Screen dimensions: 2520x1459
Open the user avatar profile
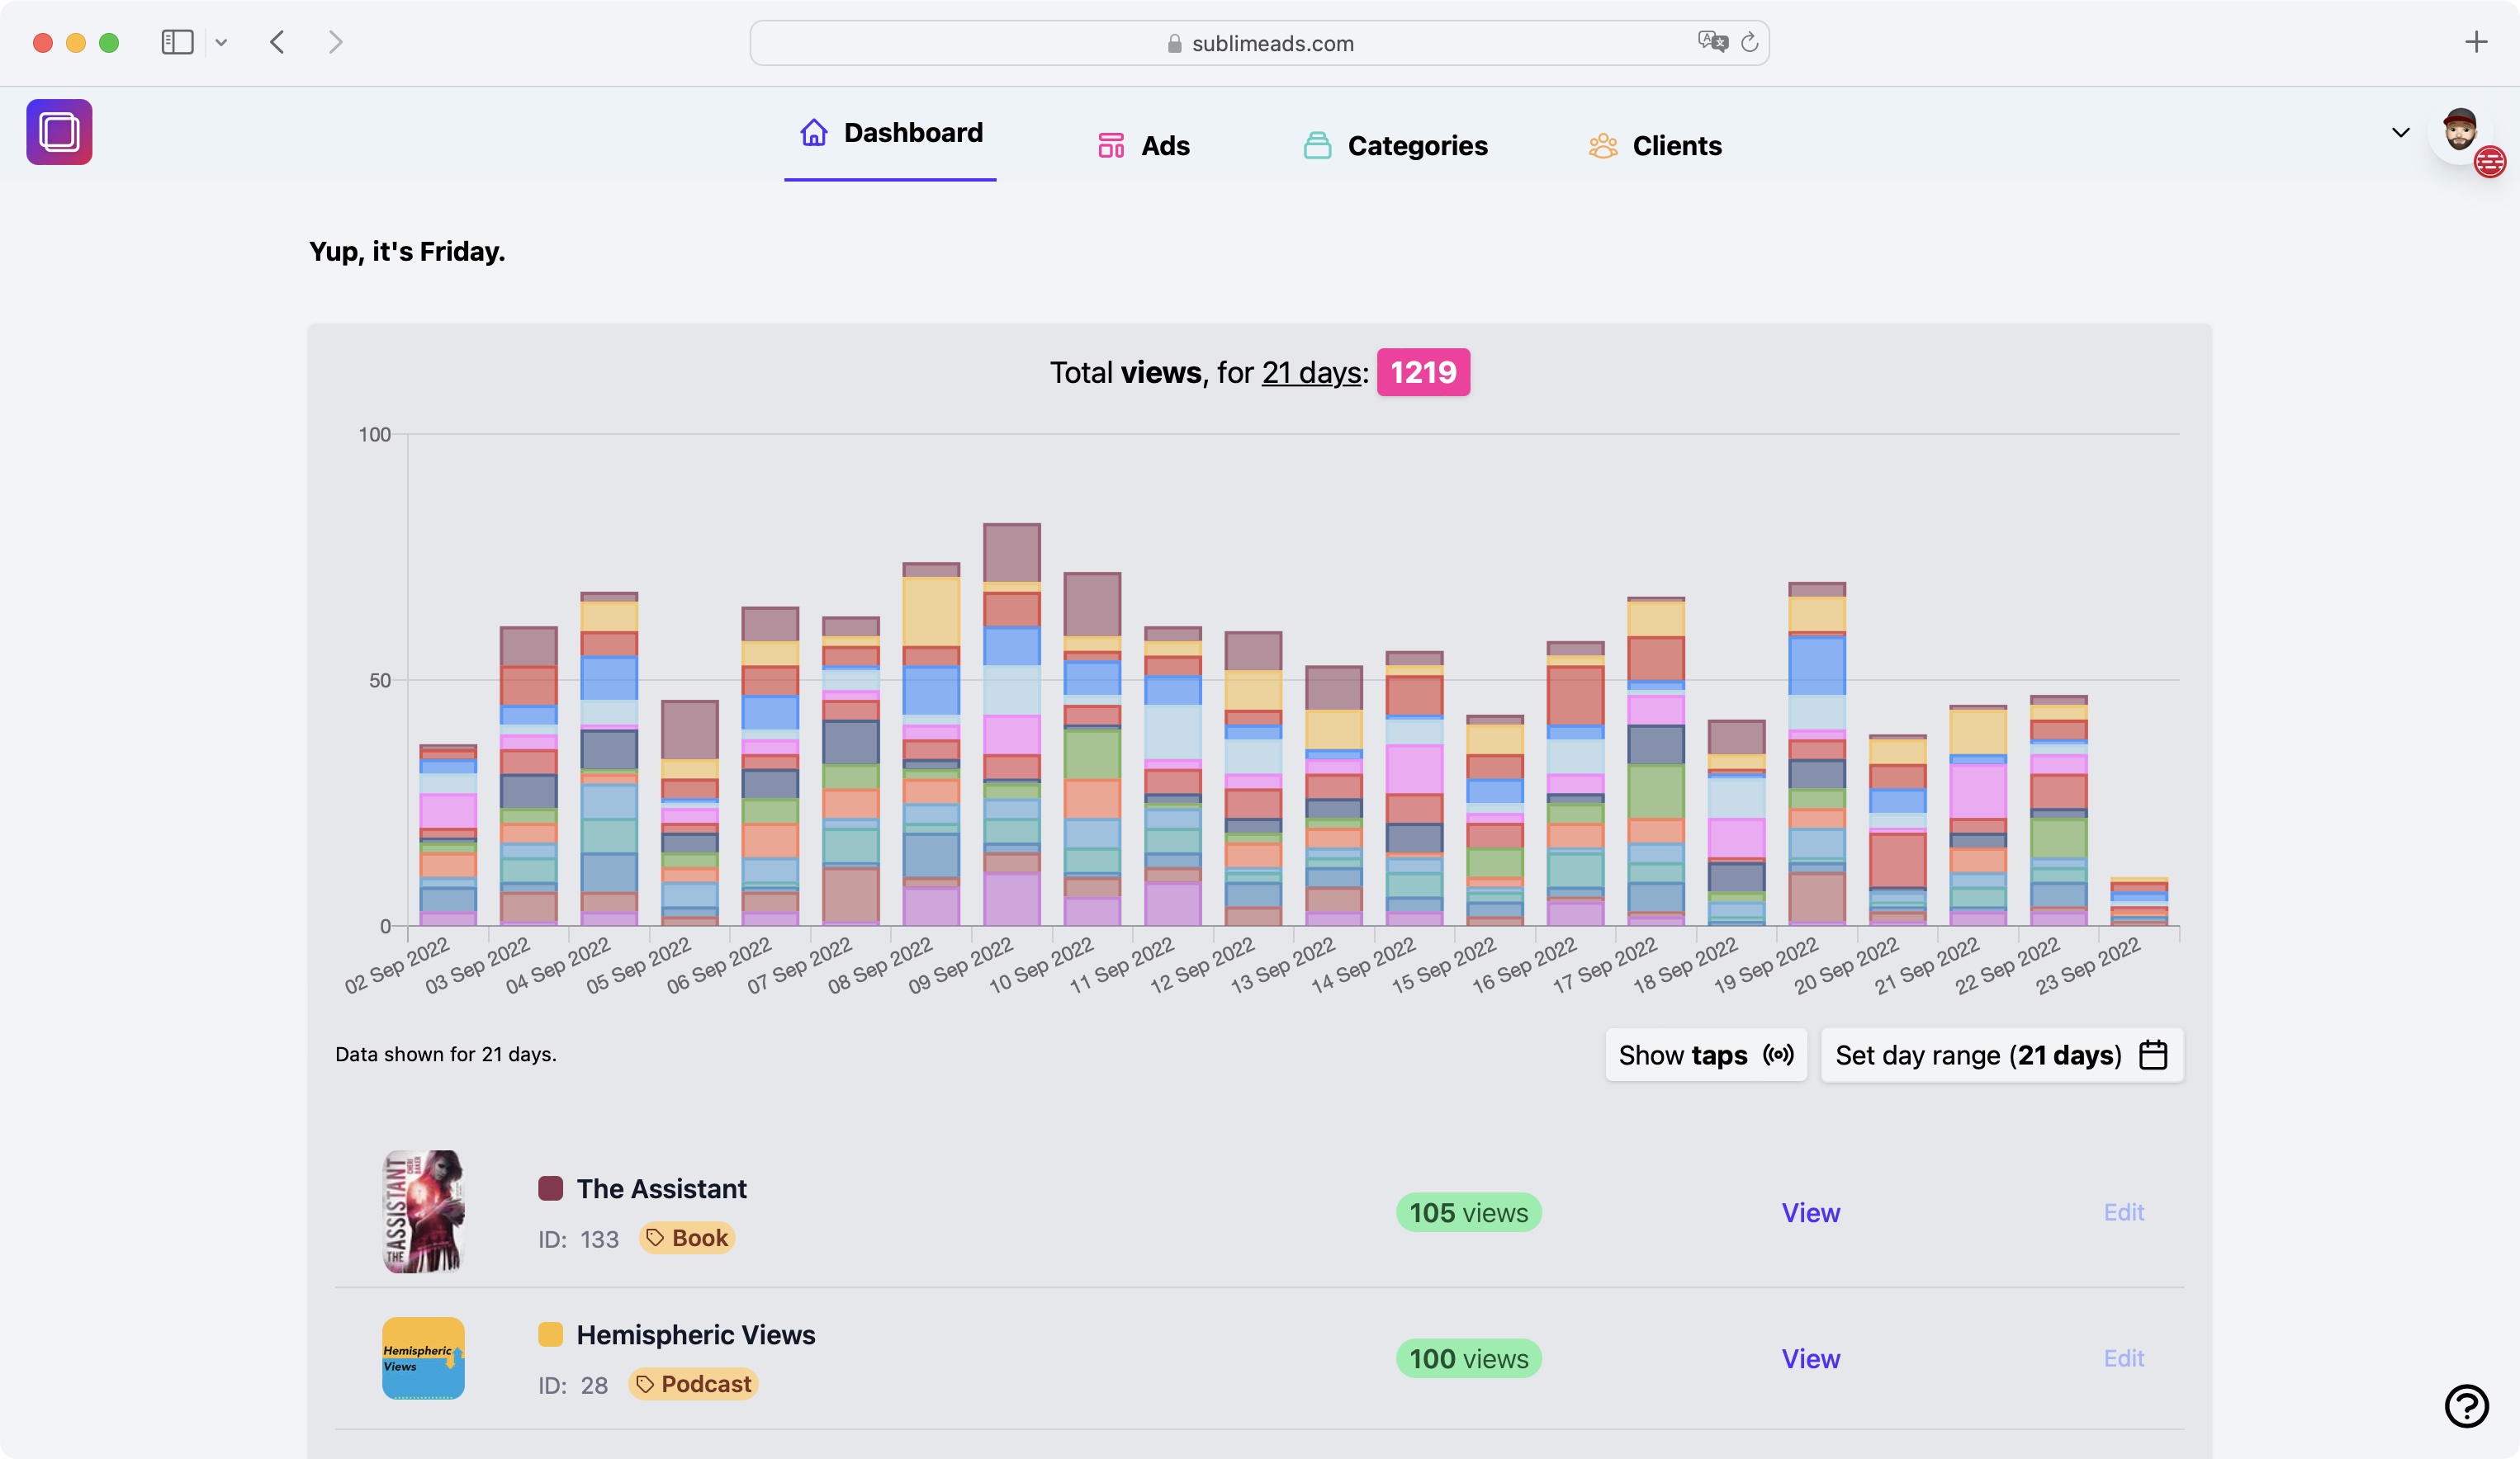click(x=2460, y=132)
